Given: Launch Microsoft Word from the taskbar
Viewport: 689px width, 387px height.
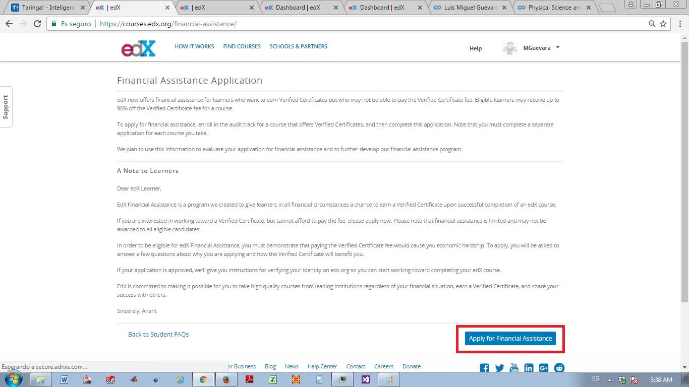Looking at the screenshot, I should tap(64, 379).
